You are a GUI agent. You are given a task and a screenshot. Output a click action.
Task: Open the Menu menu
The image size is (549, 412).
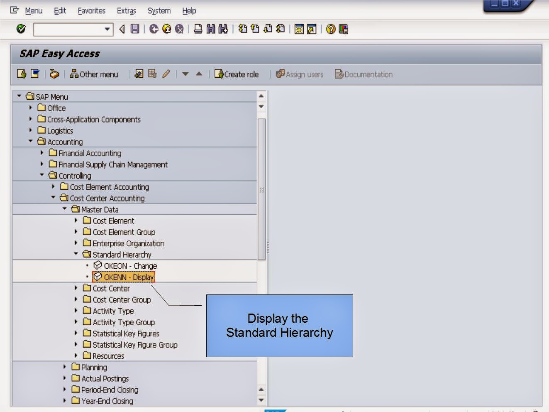(x=34, y=11)
